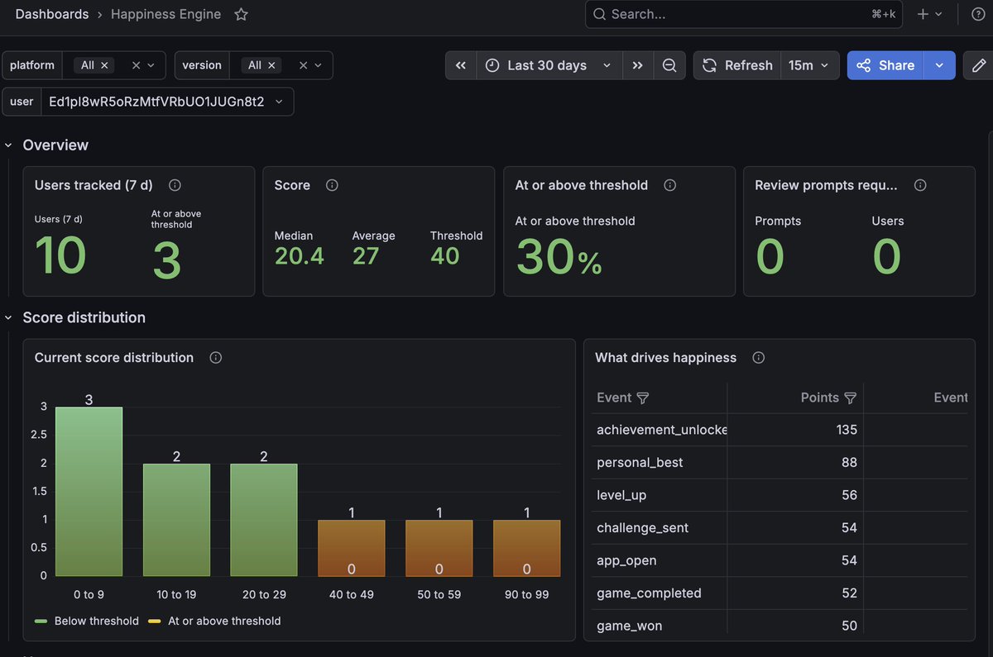993x657 pixels.
Task: Edit dashboard with the pencil icon
Action: pos(979,65)
